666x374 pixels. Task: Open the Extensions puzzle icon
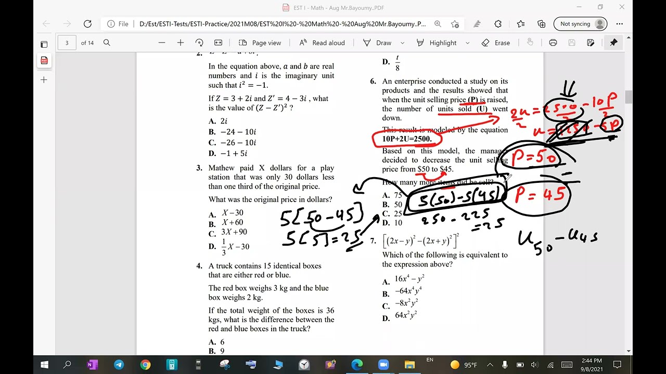498,24
